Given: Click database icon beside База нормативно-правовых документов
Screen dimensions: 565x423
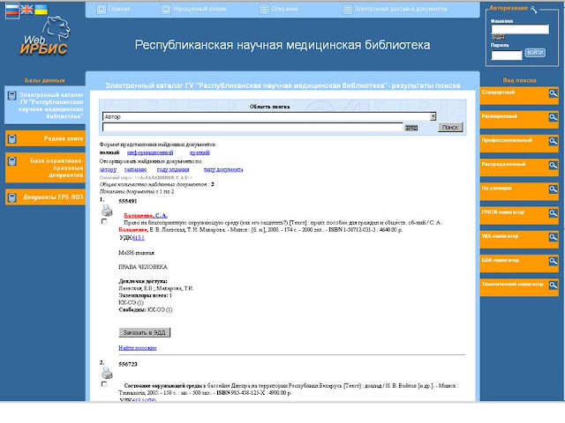Looking at the screenshot, I should pyautogui.click(x=11, y=160).
